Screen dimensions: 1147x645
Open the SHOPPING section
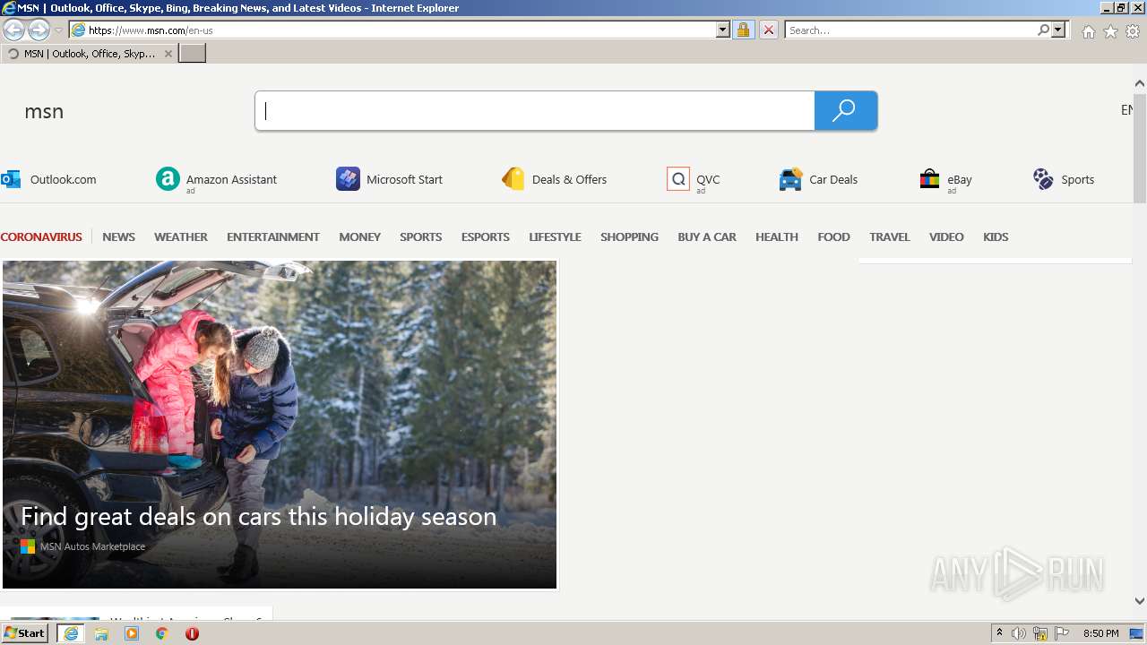[x=629, y=236]
